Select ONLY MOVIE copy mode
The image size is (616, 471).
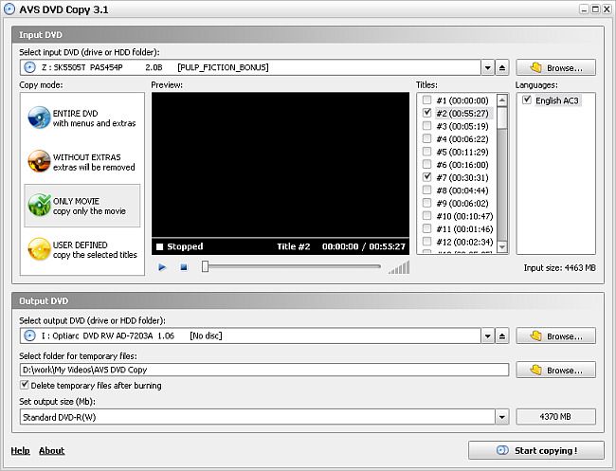82,206
